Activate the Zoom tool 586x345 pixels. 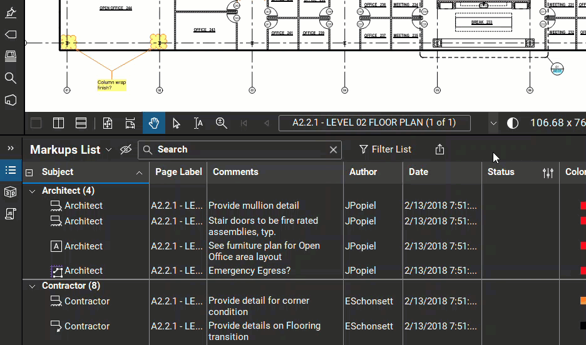[x=221, y=122]
